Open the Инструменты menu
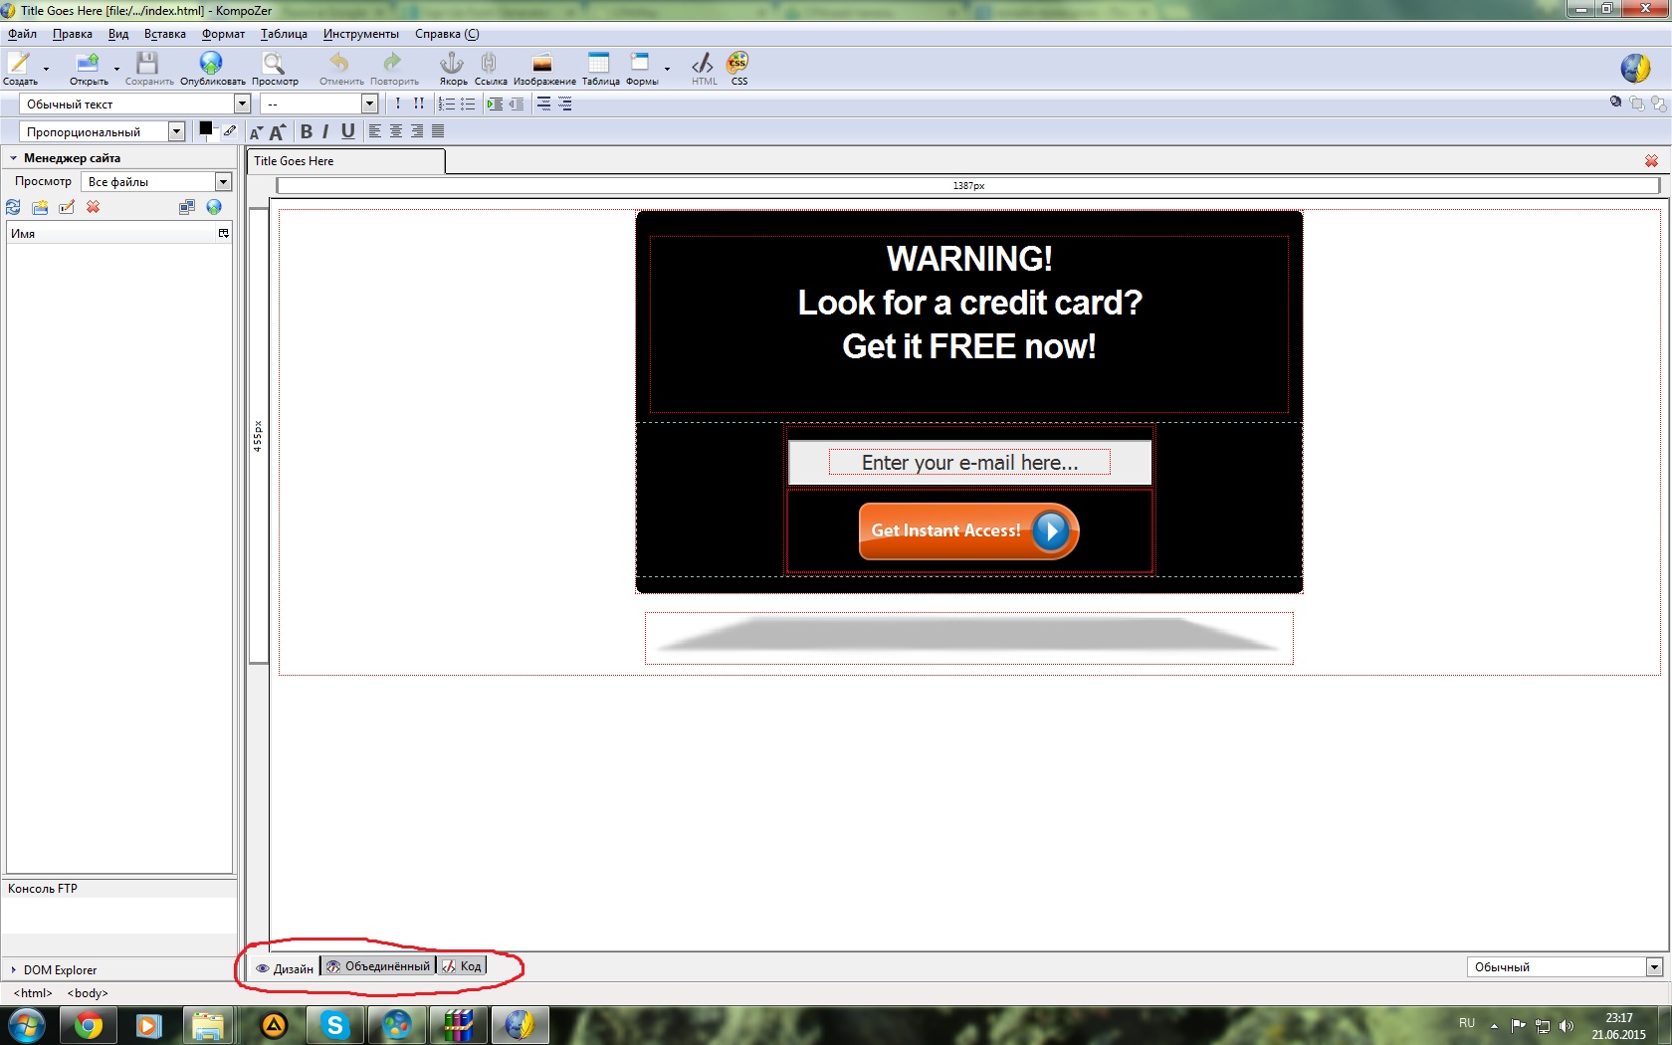 coord(360,34)
